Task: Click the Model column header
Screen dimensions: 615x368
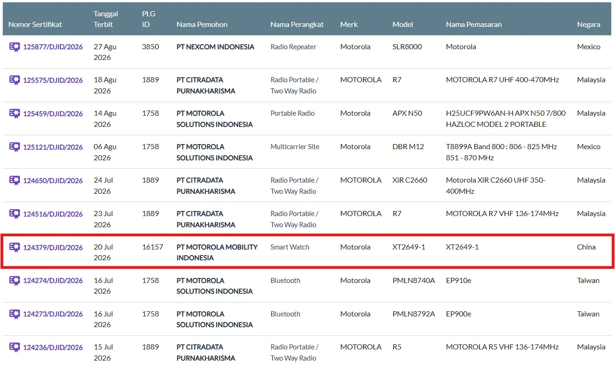Action: 403,25
